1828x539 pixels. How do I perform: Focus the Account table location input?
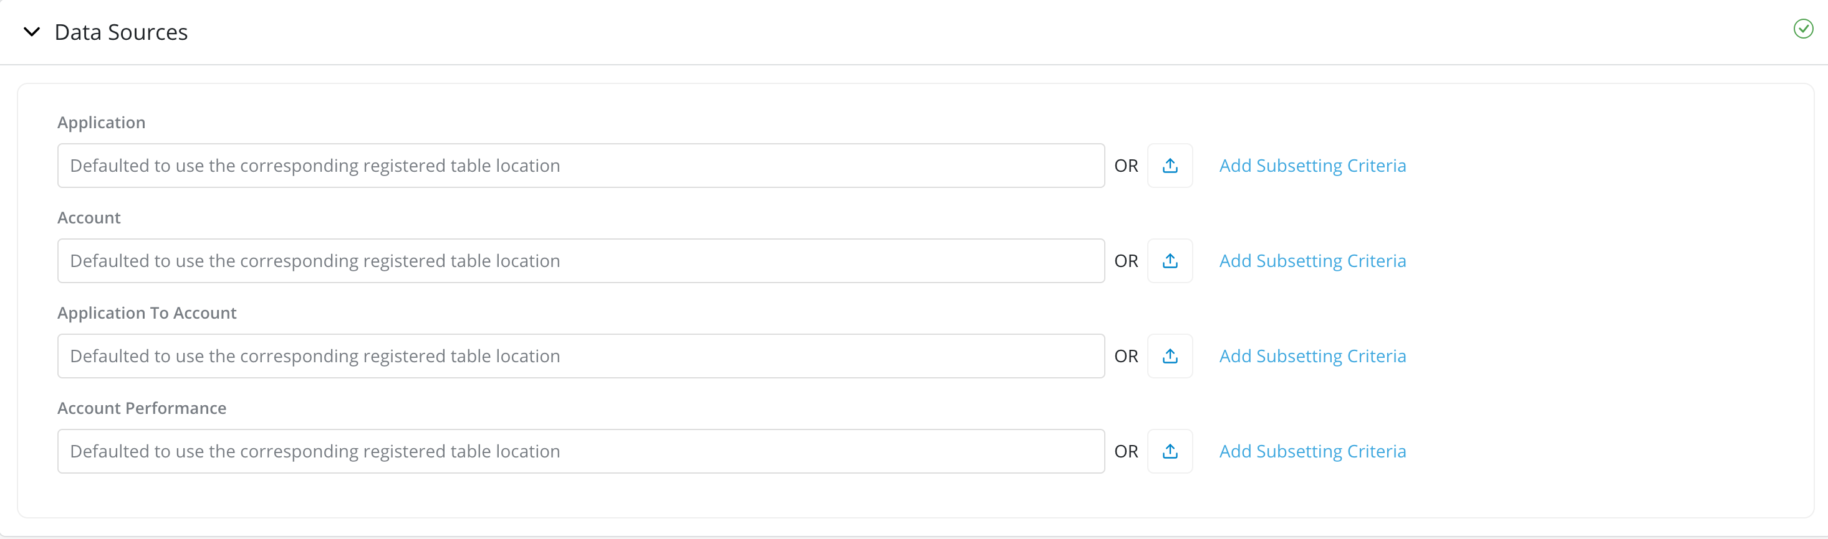tap(580, 261)
